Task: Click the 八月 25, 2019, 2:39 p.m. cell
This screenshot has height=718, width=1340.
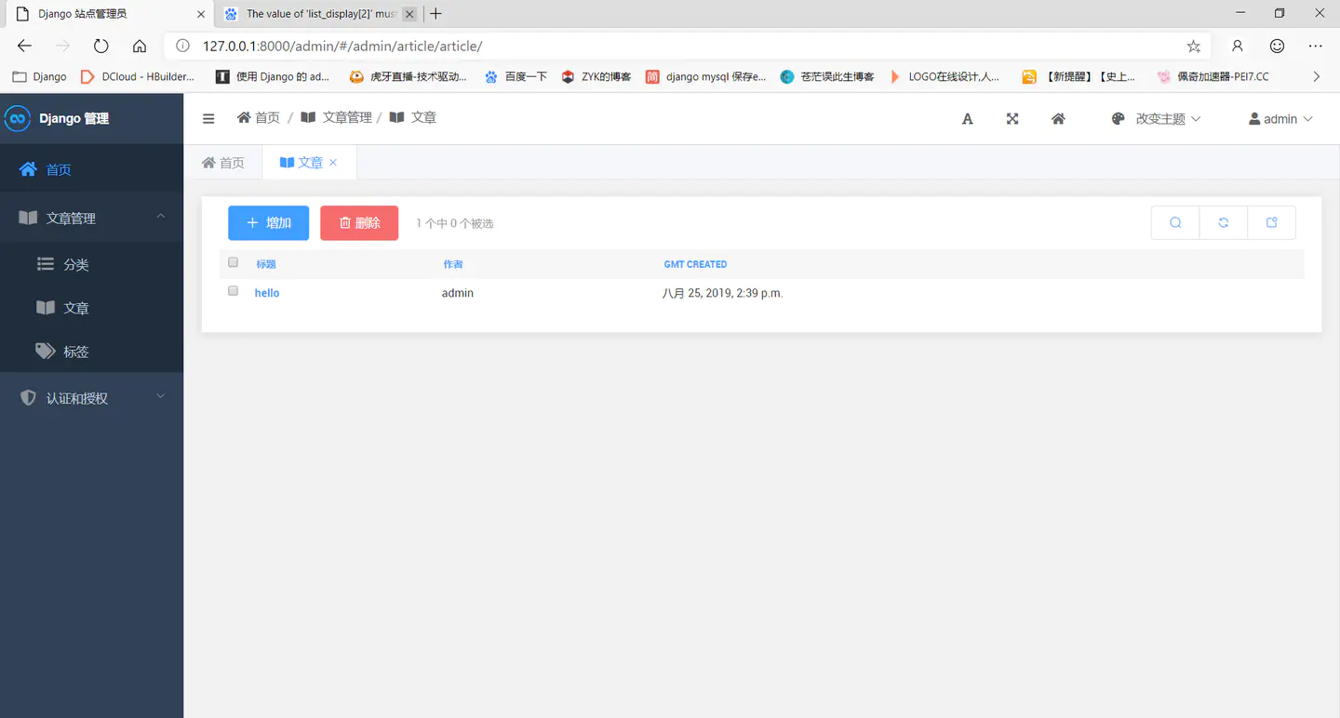Action: click(722, 293)
